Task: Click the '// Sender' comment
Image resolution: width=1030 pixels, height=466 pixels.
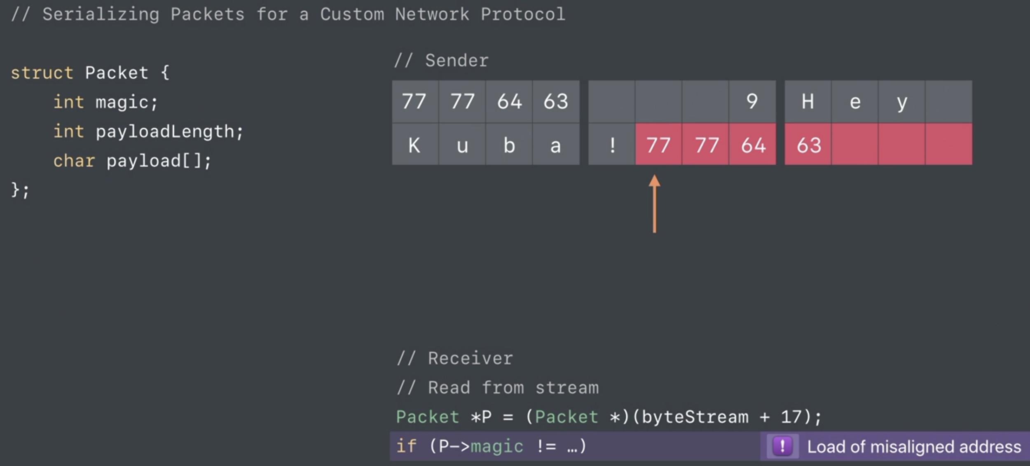Action: click(442, 61)
